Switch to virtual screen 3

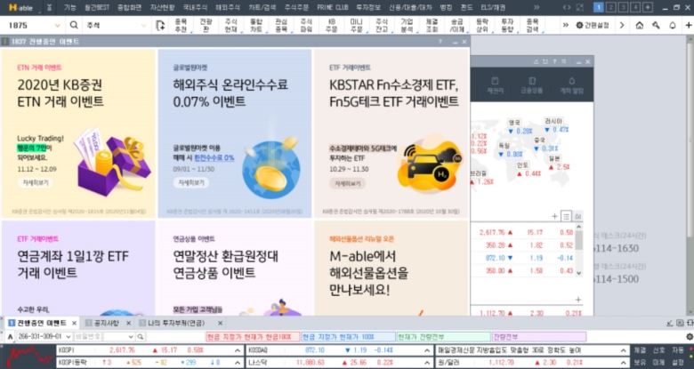[623, 7]
